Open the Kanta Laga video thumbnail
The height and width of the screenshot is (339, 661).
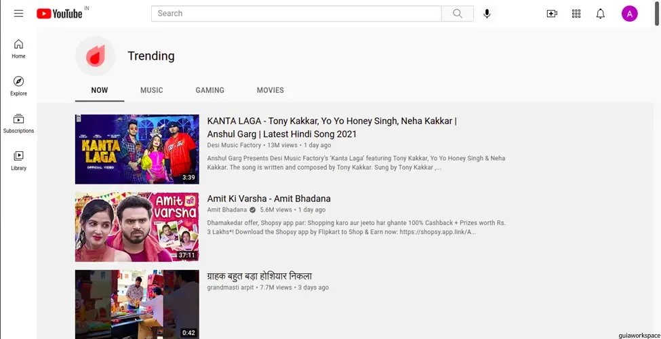[x=137, y=149]
